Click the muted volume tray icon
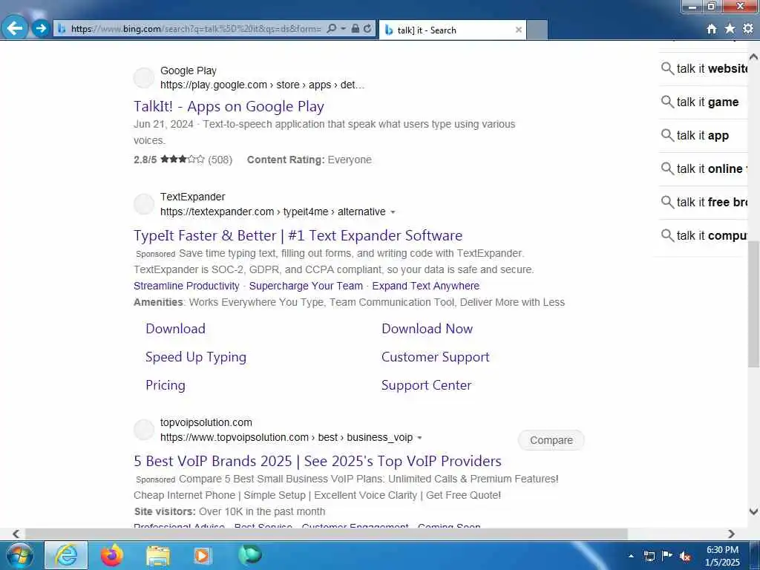 [x=685, y=557]
